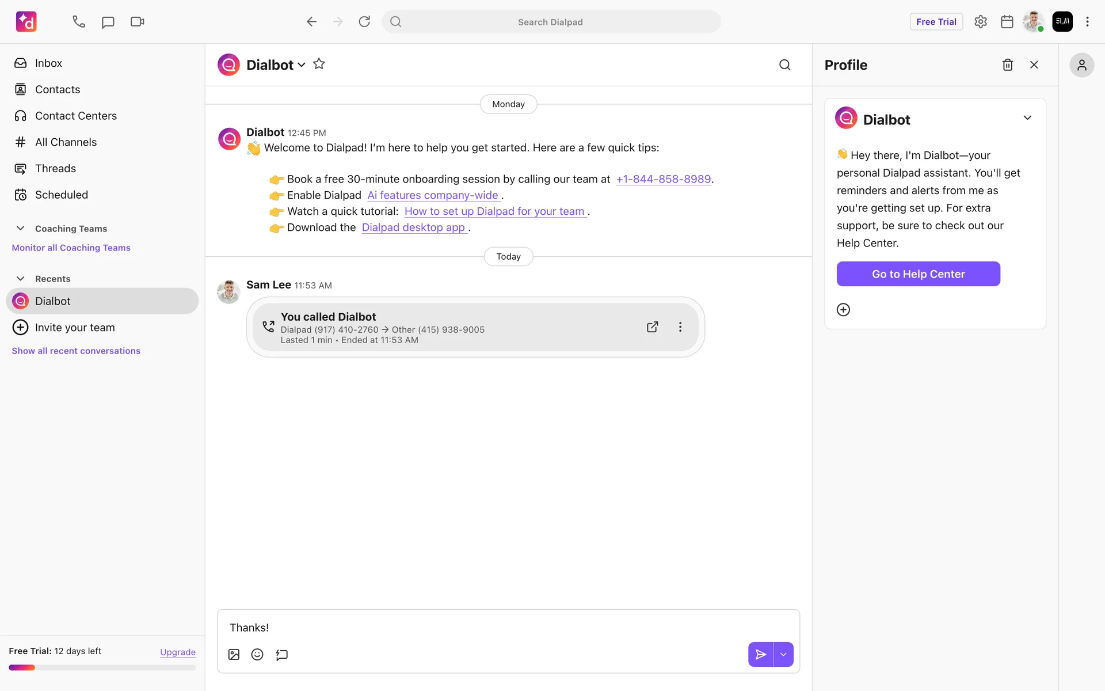Search within the Dialbot conversation
Screen dimensions: 1105x691
coord(784,65)
